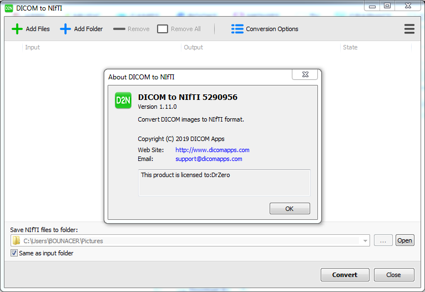Click the Output column header

tap(260, 47)
